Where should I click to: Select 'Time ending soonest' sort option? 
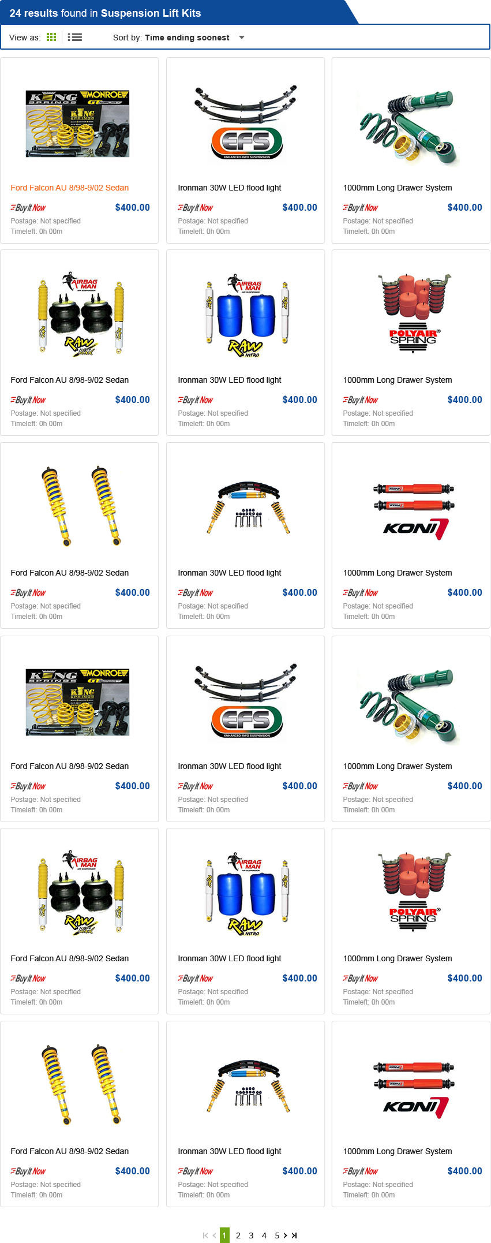point(187,38)
